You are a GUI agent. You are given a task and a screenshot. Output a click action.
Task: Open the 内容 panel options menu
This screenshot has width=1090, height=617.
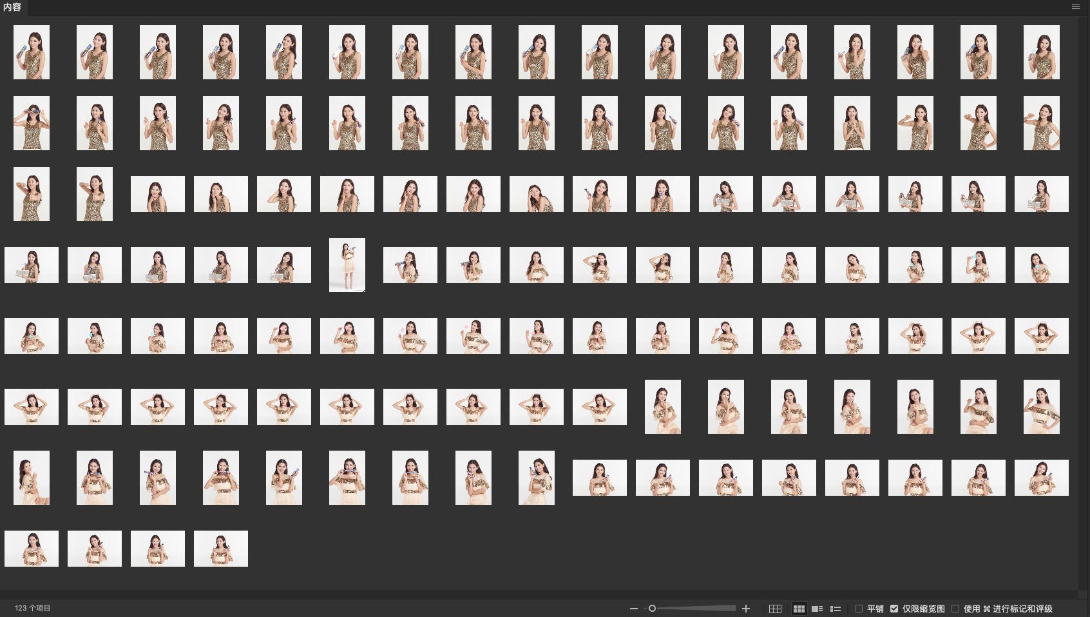(1076, 7)
